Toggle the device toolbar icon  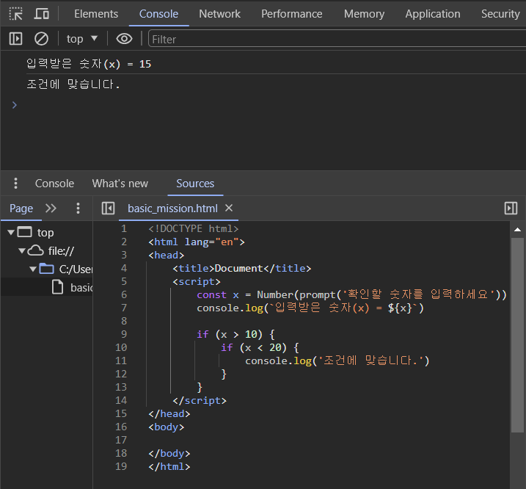pos(42,14)
